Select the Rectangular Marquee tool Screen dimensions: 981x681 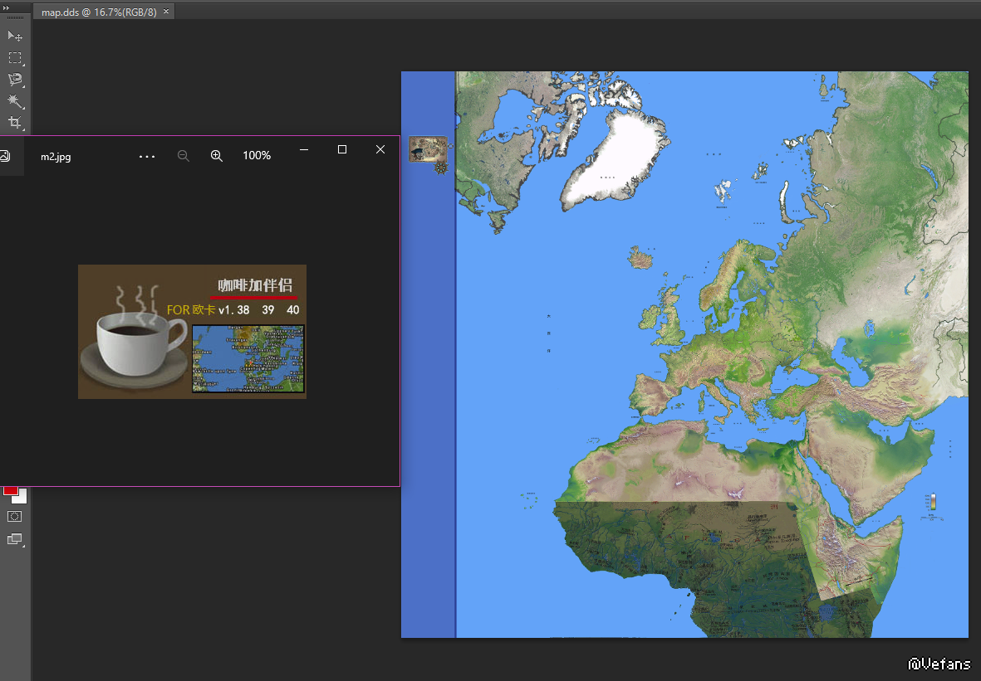14,58
